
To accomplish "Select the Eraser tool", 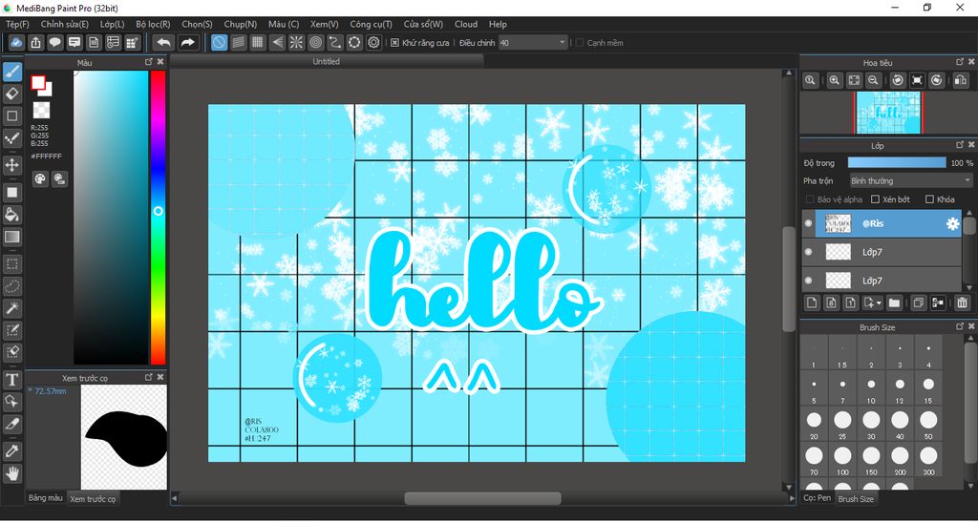I will click(11, 94).
